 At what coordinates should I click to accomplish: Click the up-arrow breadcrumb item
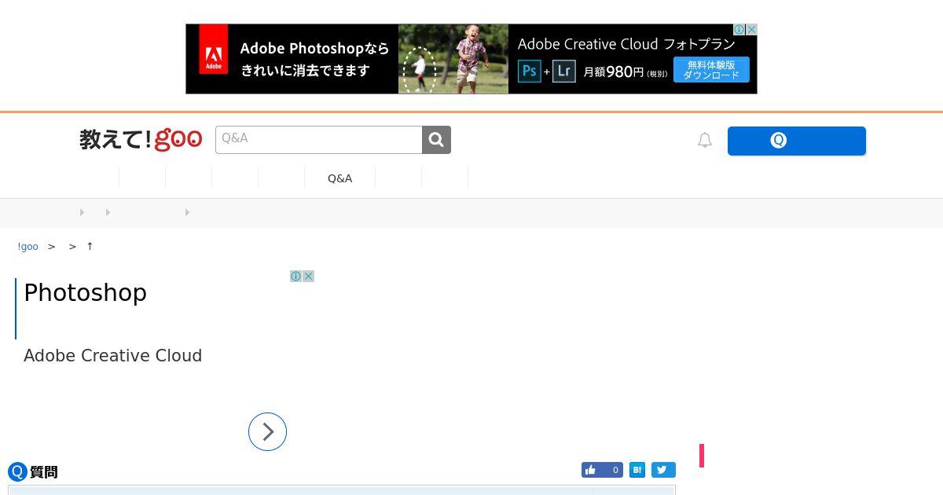click(x=90, y=247)
